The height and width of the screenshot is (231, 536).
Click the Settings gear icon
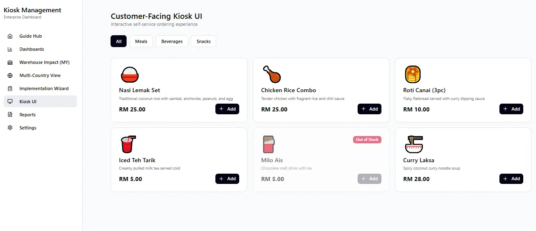tap(10, 128)
